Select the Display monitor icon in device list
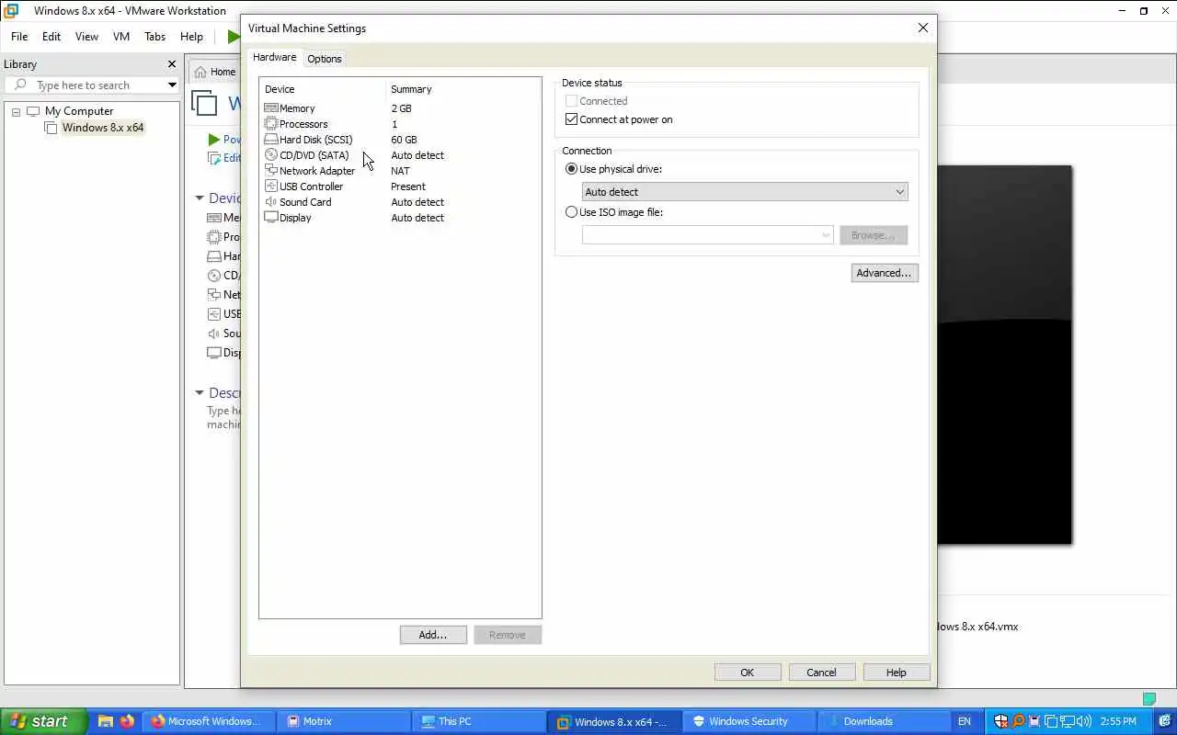The image size is (1177, 735). tap(271, 218)
